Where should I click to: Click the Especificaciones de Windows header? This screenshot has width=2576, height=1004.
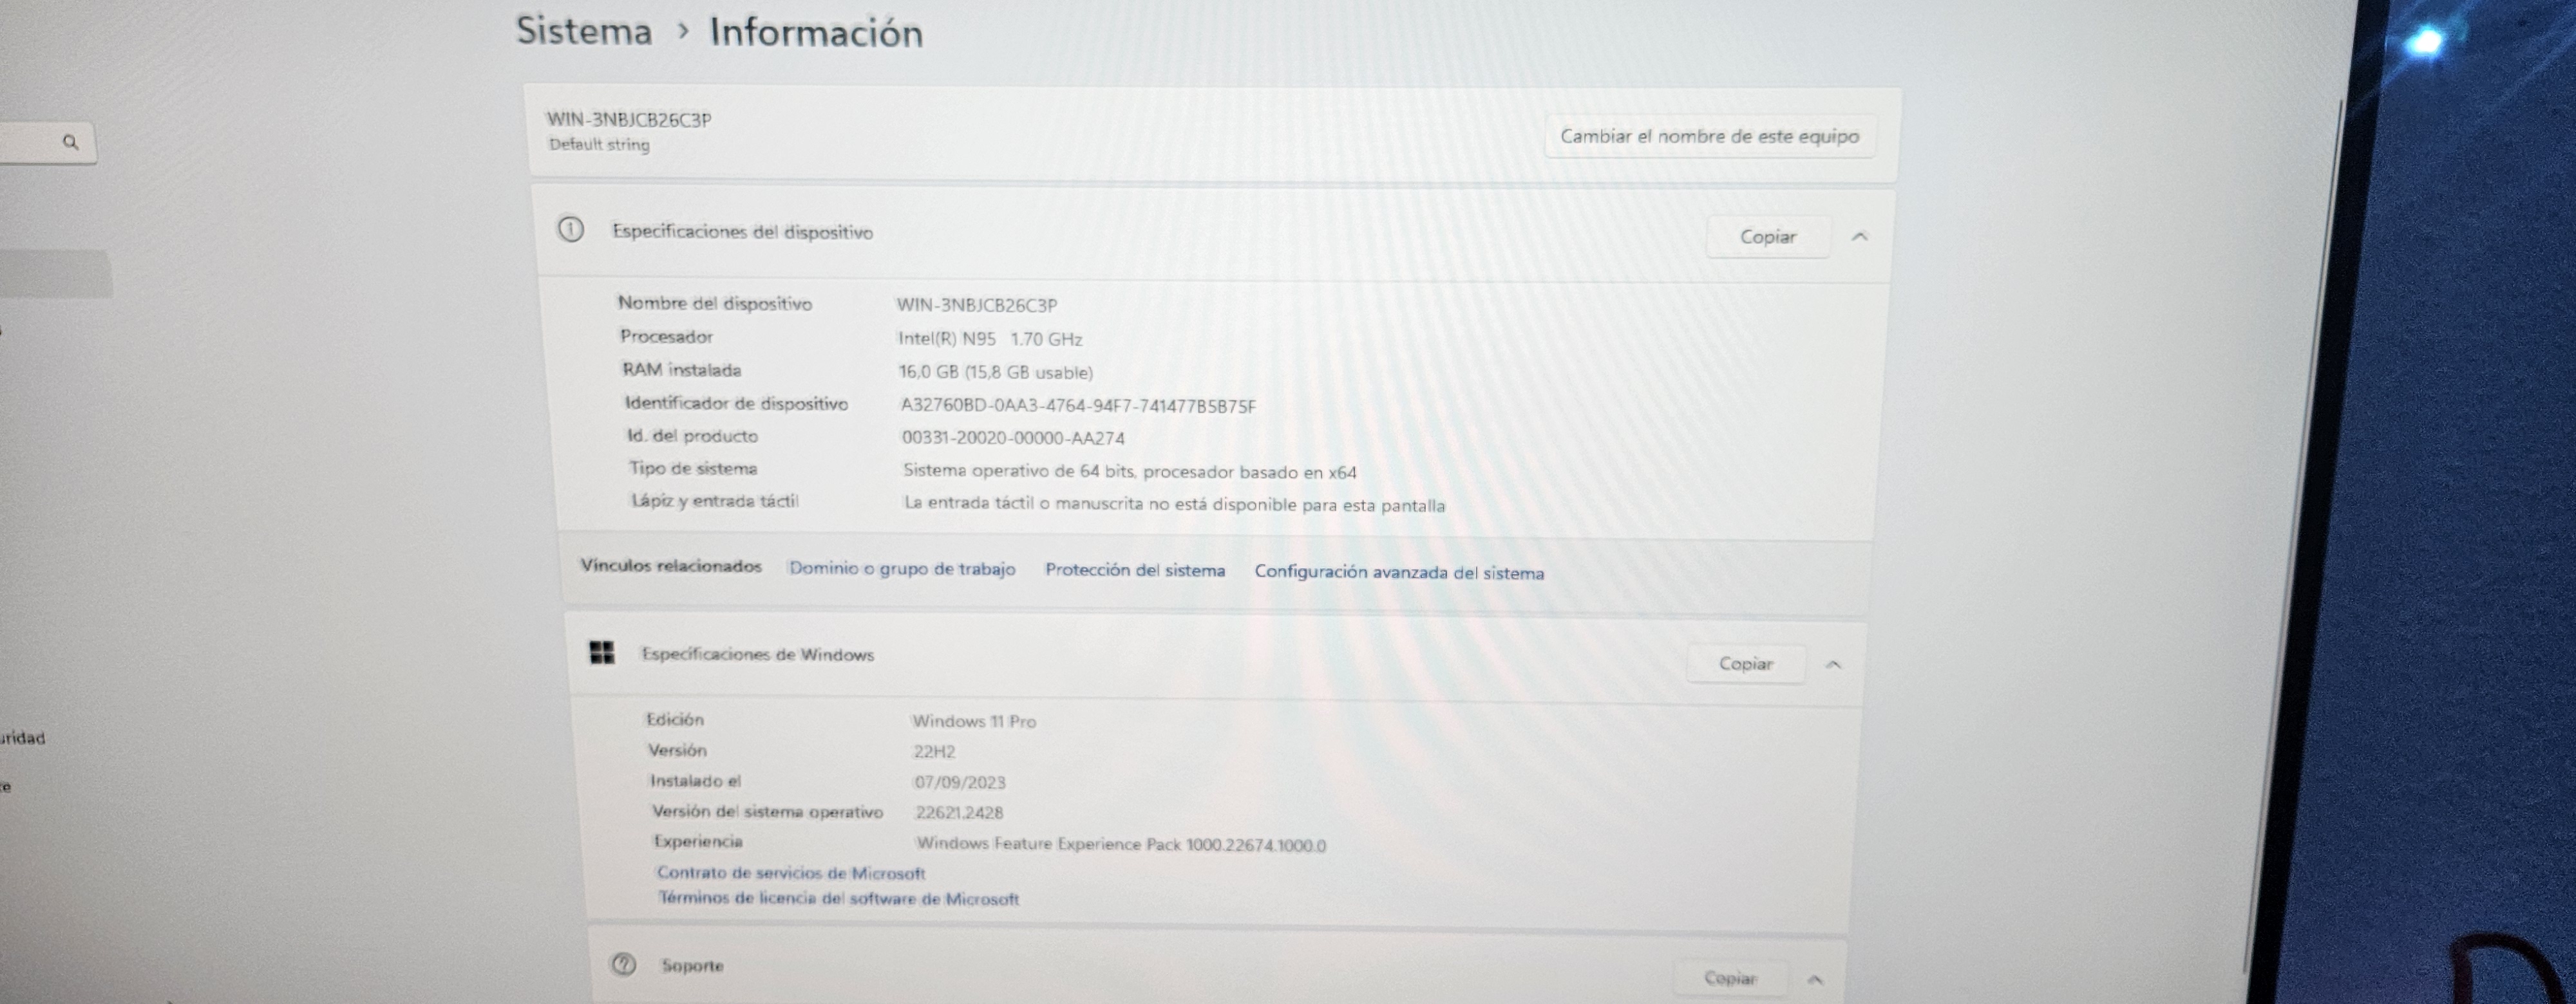click(x=757, y=655)
